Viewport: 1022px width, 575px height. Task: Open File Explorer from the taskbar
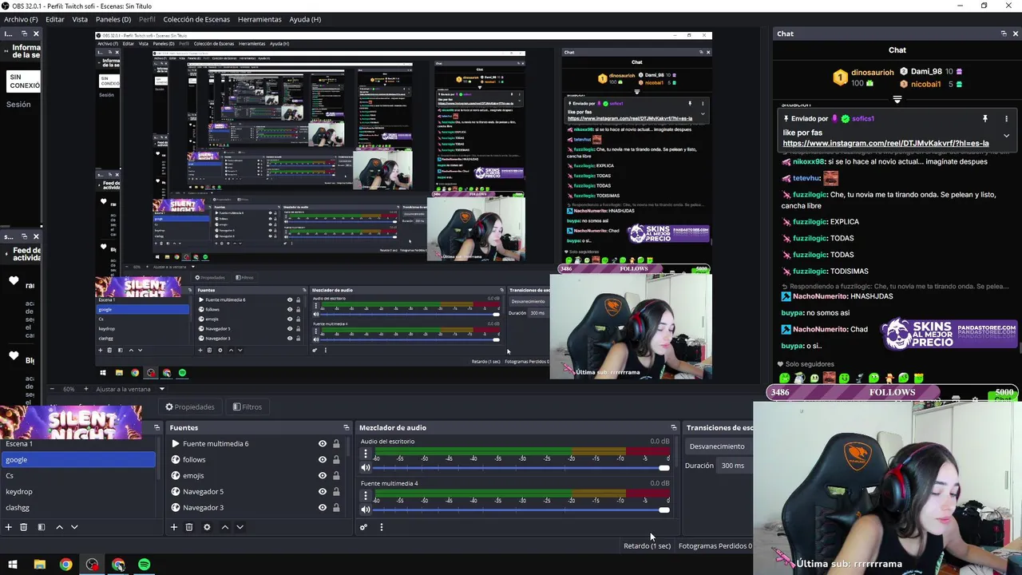pos(39,565)
